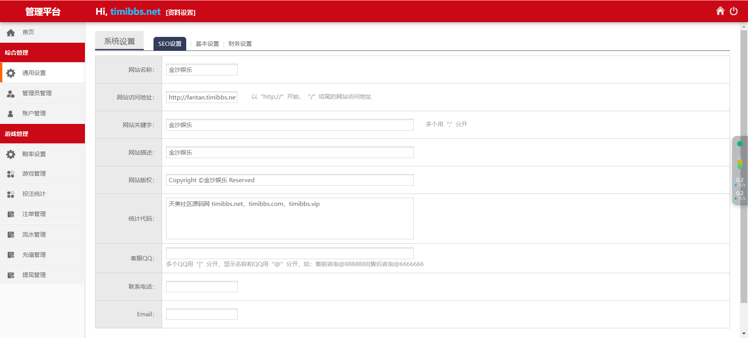Image resolution: width=748 pixels, height=338 pixels.
Task: Click the empty 客服QQ input field
Action: [x=289, y=253]
